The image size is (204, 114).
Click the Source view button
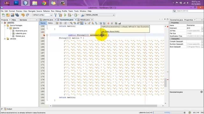point(43,23)
